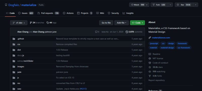Click the eye icon beside 998 watching
The height and width of the screenshot is (91, 202).
[150, 72]
